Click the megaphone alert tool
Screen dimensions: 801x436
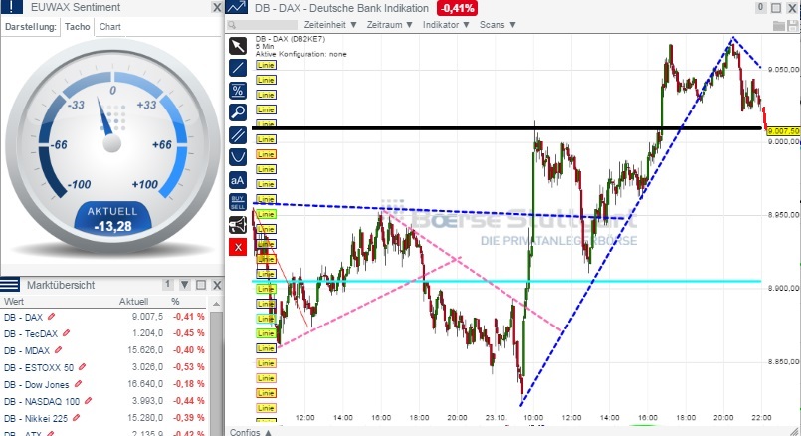pyautogui.click(x=238, y=225)
